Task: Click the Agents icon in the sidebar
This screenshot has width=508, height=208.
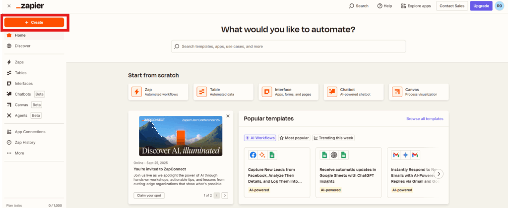Action: (9, 115)
